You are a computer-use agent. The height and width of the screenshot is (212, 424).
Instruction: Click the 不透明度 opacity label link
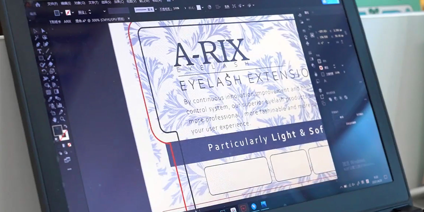pyautogui.click(x=166, y=8)
